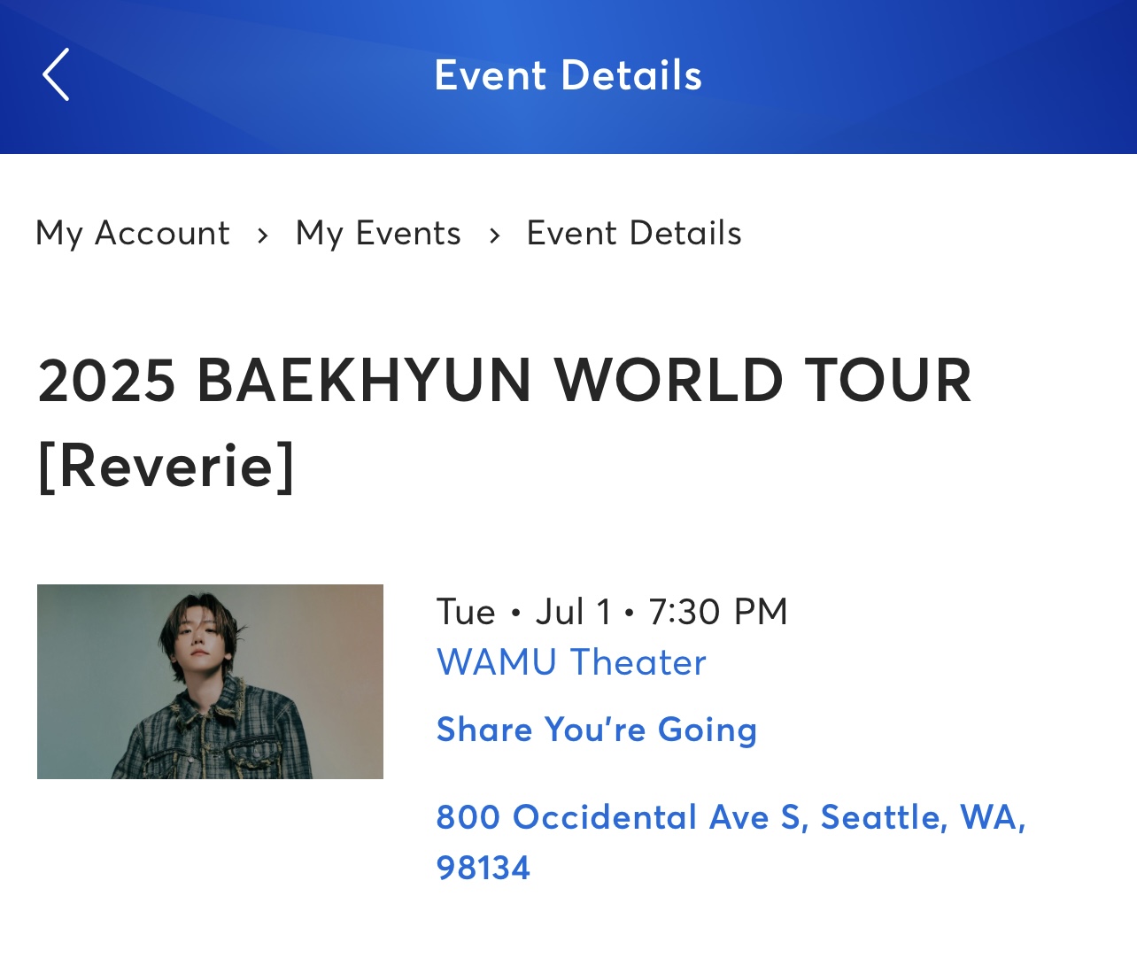Click the Tue Jul 1 date text
The width and height of the screenshot is (1137, 958).
[524, 612]
